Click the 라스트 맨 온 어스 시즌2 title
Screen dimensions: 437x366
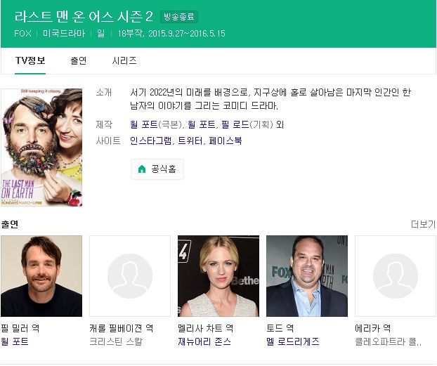[84, 17]
